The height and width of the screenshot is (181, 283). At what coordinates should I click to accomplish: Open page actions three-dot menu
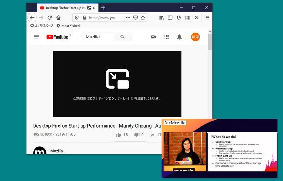[x=128, y=18]
